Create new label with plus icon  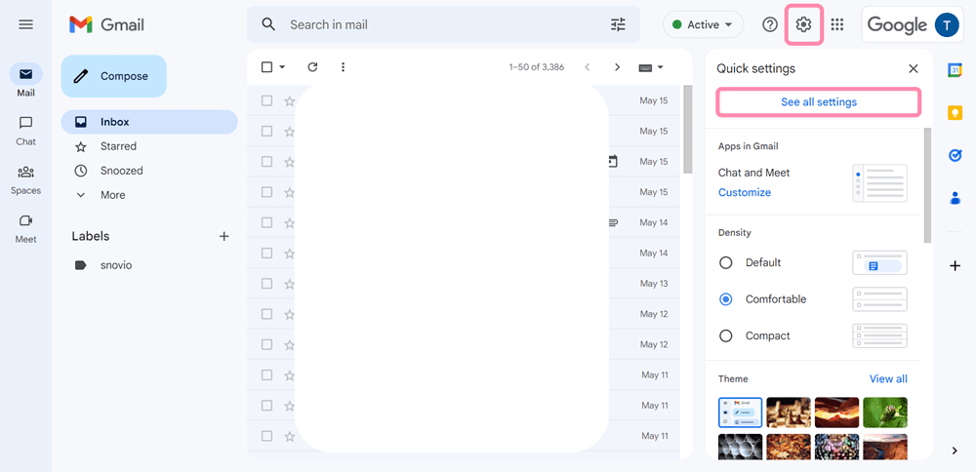(224, 236)
